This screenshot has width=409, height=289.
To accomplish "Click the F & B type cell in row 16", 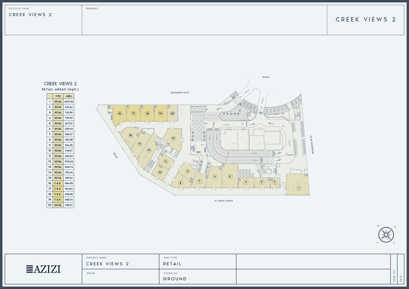I will [58, 183].
